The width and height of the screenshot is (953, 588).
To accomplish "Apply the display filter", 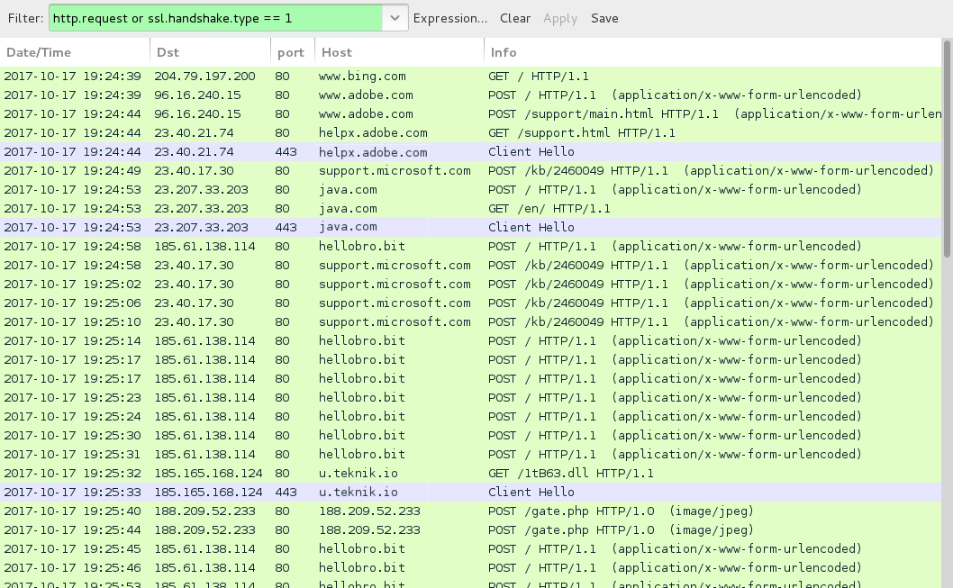I will [x=559, y=18].
